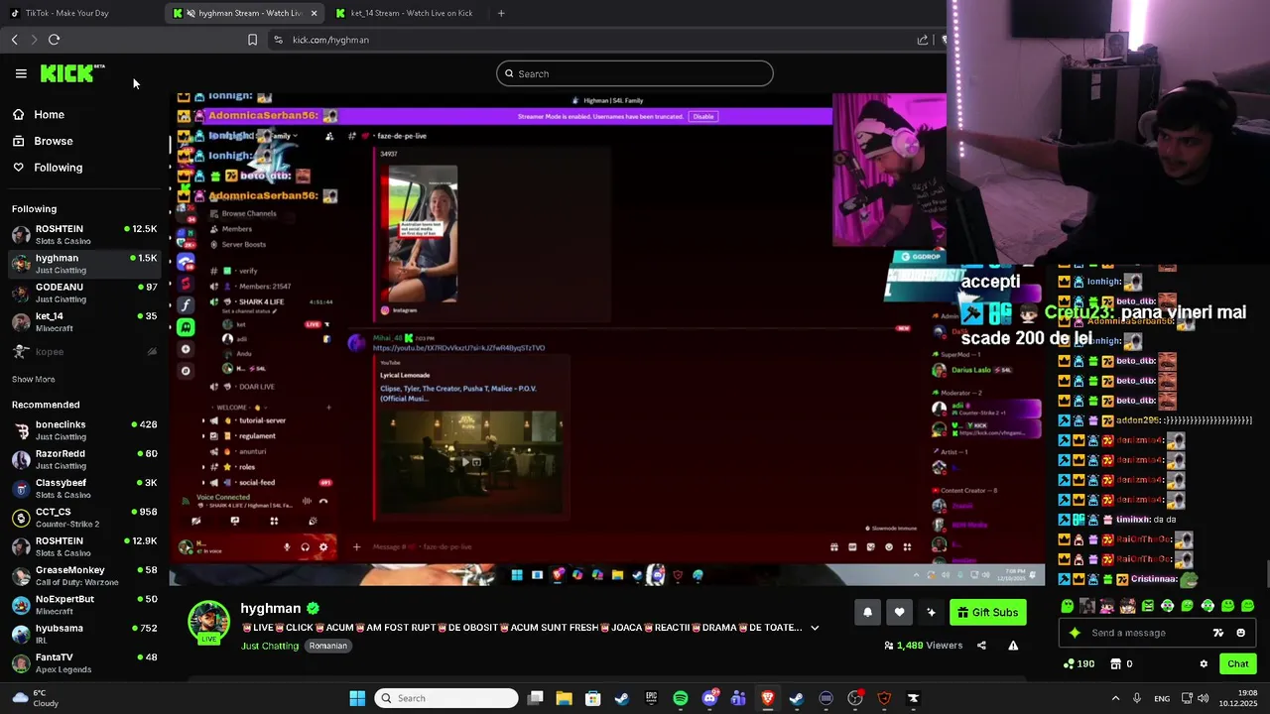The image size is (1270, 714).
Task: Open the chat shop icon showing 0
Action: [x=1120, y=663]
